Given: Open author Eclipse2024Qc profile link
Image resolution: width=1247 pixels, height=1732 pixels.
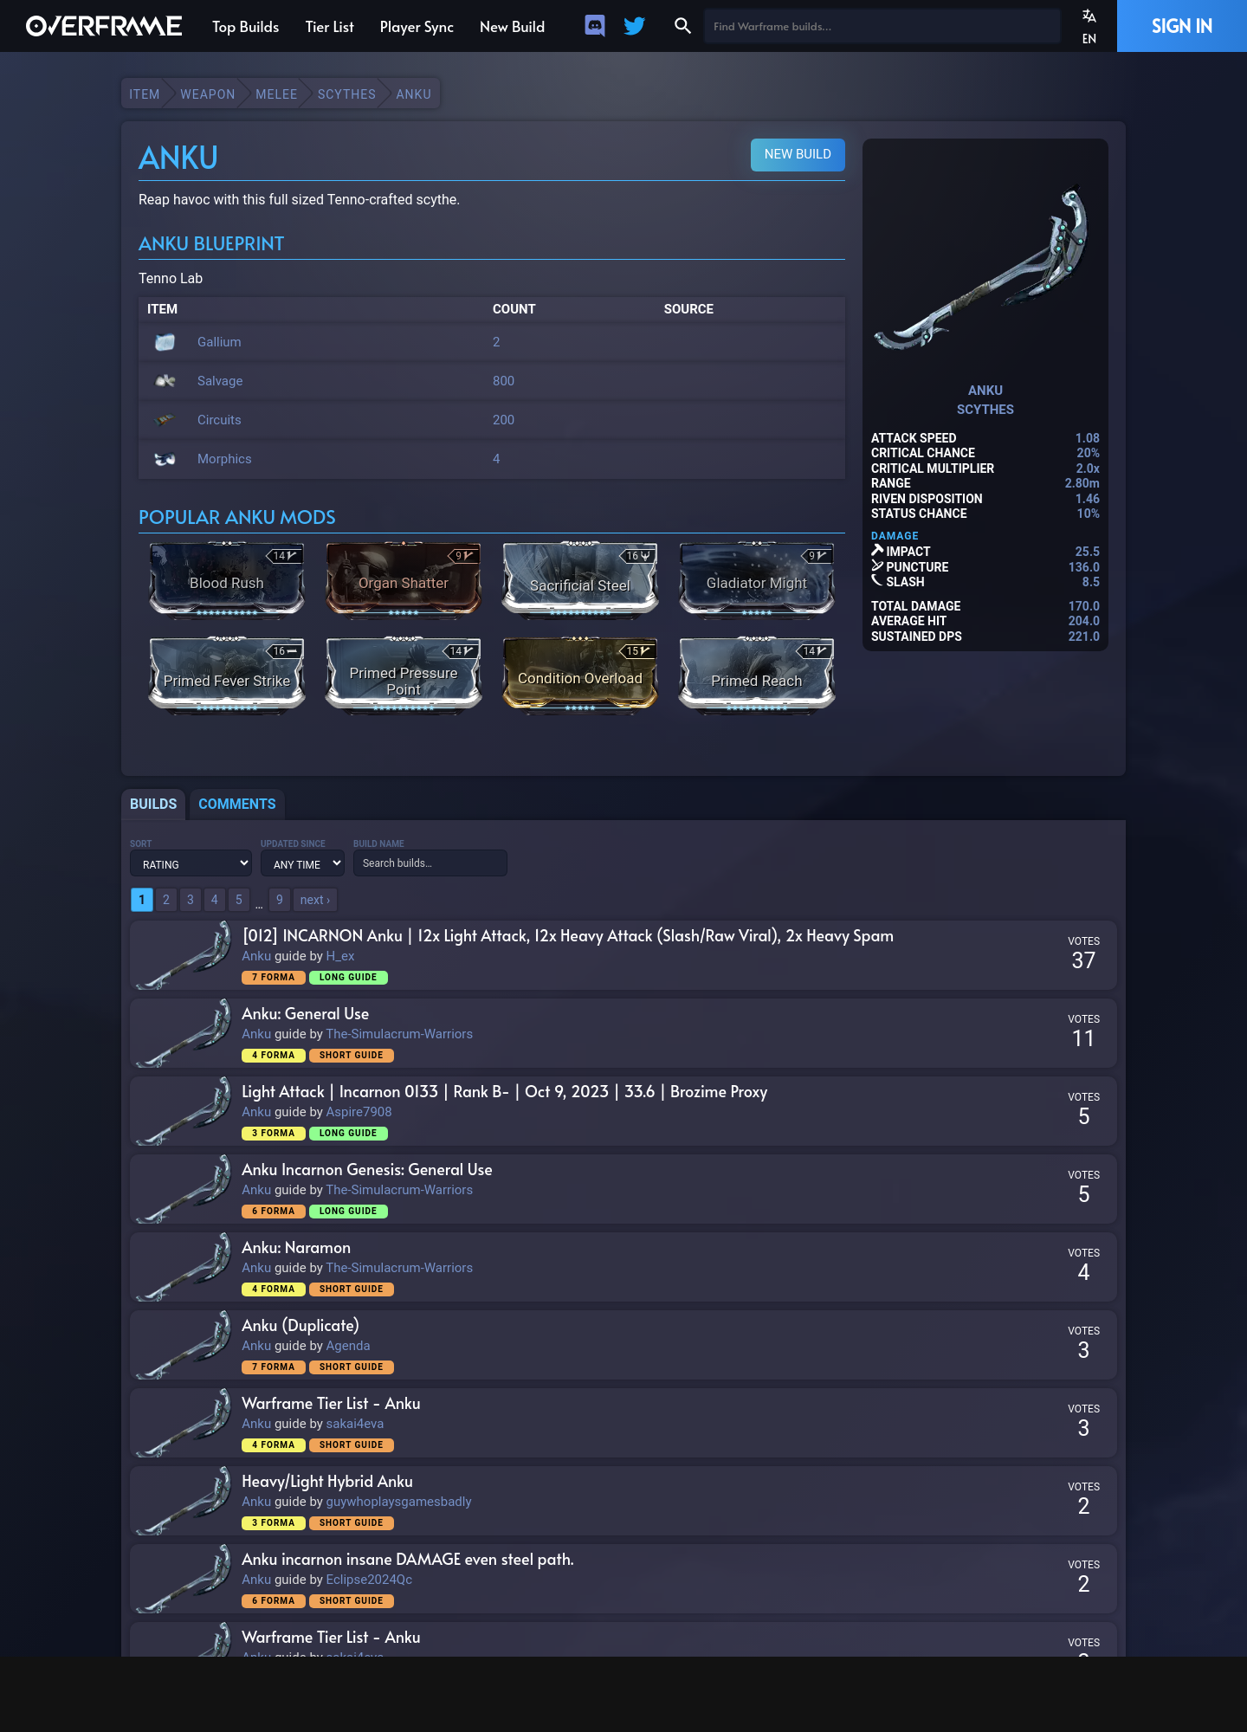Looking at the screenshot, I should point(369,1580).
